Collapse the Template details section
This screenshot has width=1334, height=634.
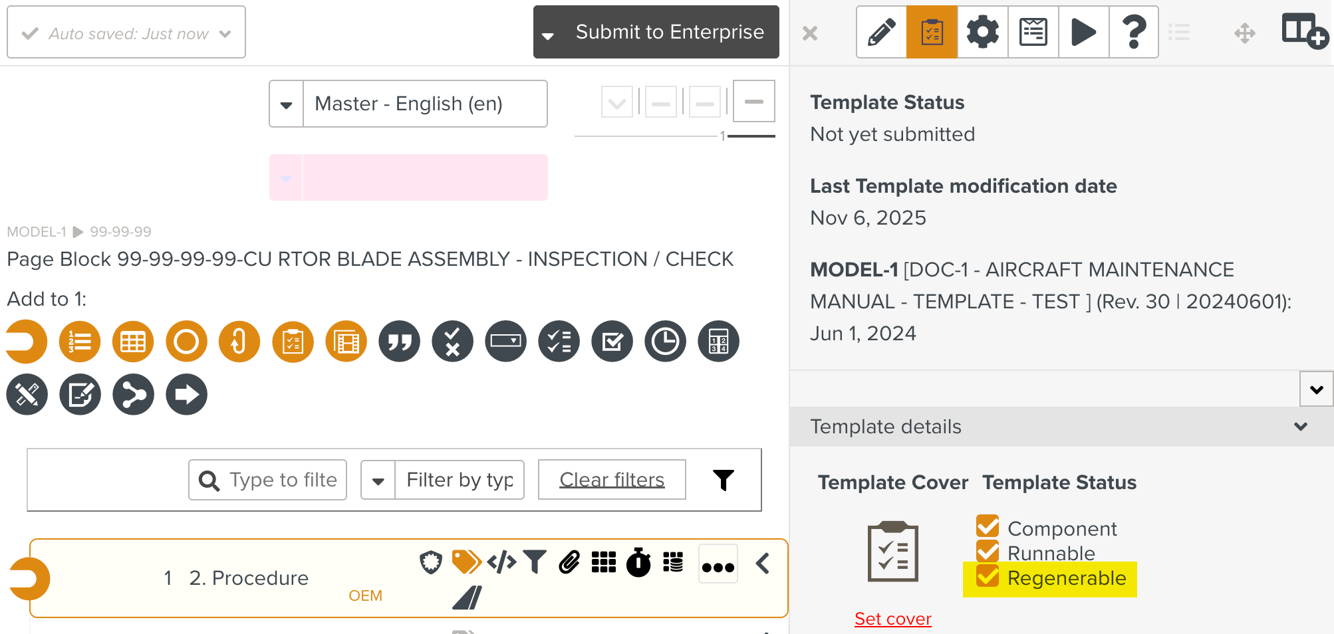(1301, 427)
